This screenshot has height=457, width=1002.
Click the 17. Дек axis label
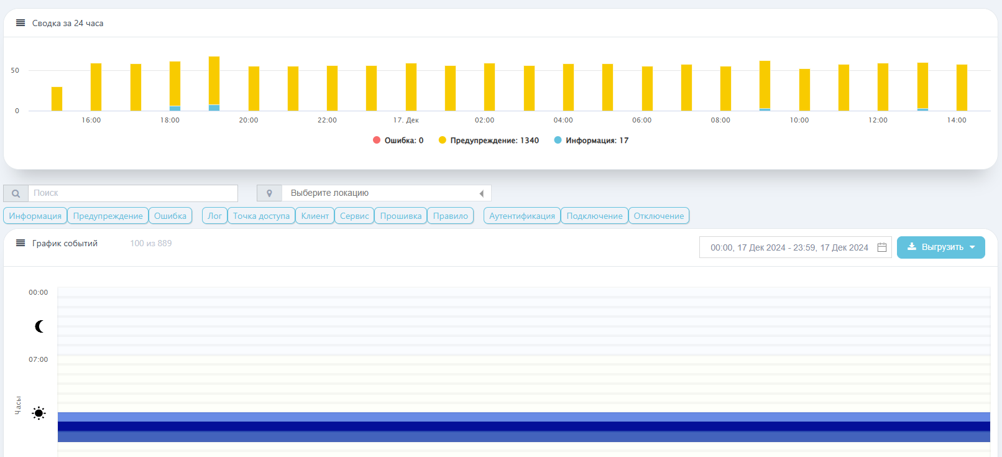click(406, 120)
